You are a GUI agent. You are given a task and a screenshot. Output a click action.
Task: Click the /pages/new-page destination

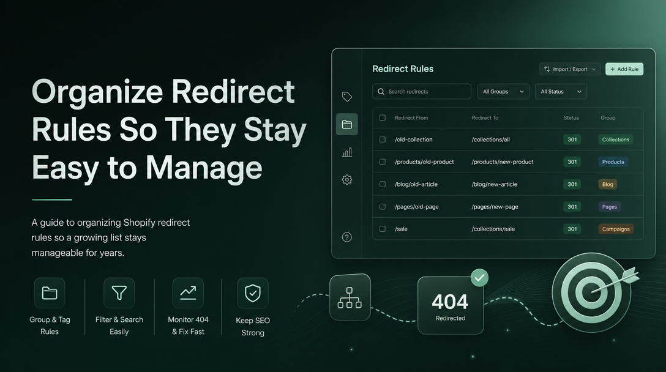coord(495,206)
